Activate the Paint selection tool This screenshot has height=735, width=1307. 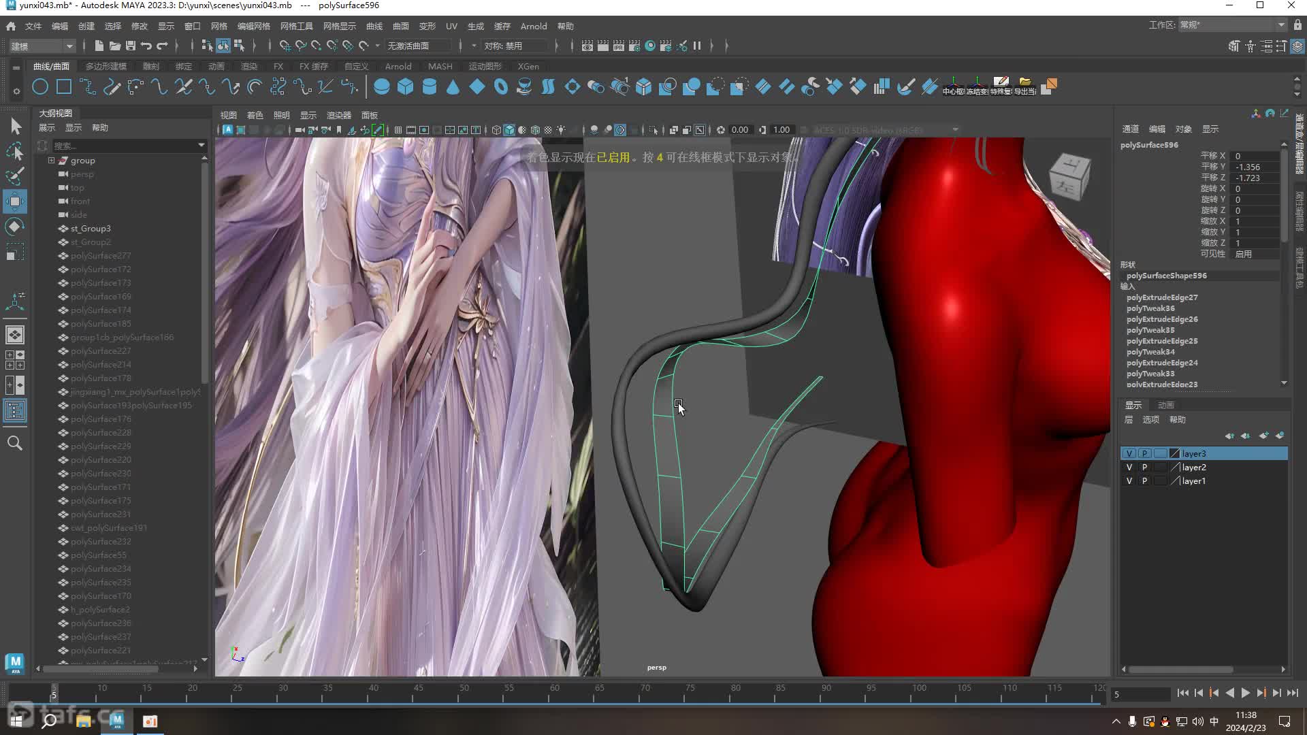coord(15,176)
